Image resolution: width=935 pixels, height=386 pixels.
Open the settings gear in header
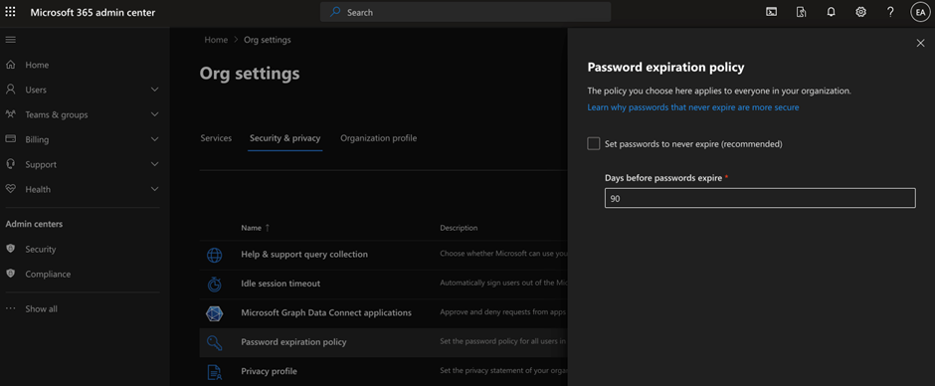click(860, 12)
